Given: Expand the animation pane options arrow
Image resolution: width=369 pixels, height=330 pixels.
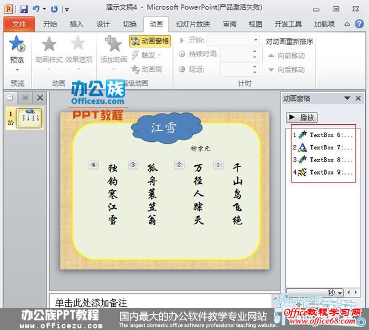Looking at the screenshot, I should point(347,98).
